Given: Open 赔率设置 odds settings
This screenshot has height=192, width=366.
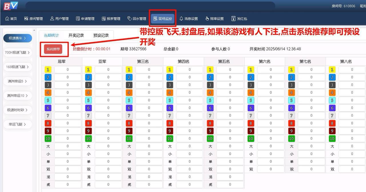Looking at the screenshot, I should [x=214, y=19].
